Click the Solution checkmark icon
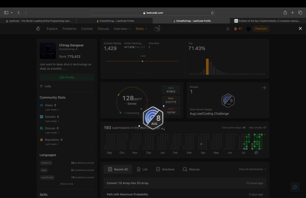Viewport: 306px width, 198px height. coord(41,117)
